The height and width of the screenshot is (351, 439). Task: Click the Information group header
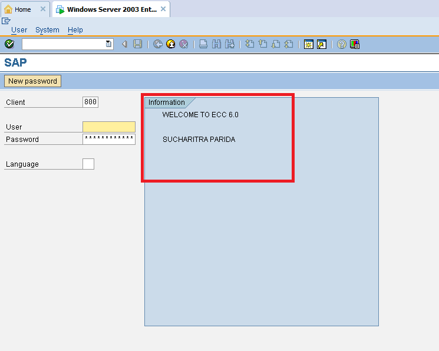(x=167, y=102)
